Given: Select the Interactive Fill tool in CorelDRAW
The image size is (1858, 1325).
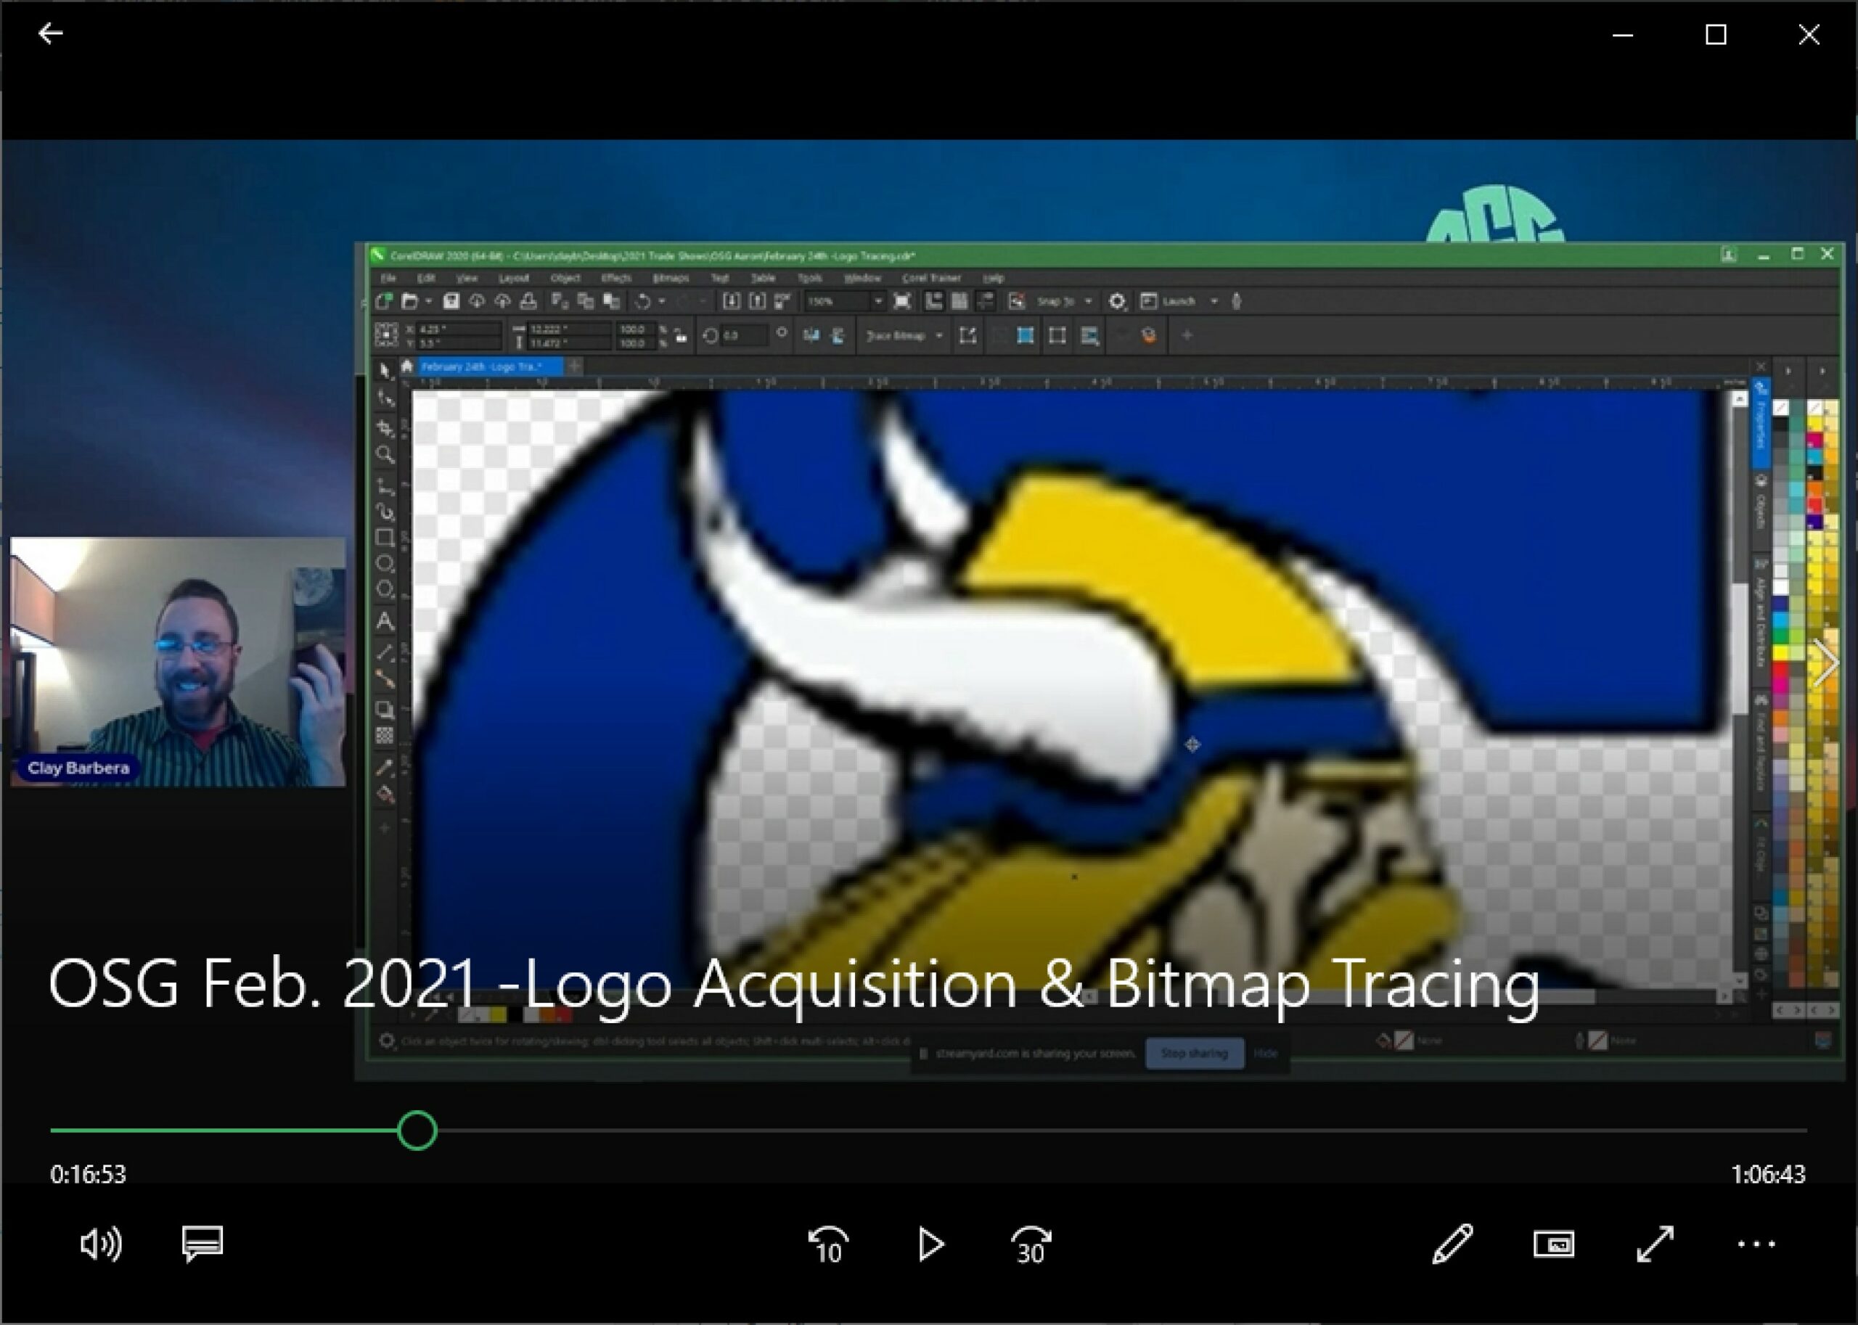Looking at the screenshot, I should 385,794.
